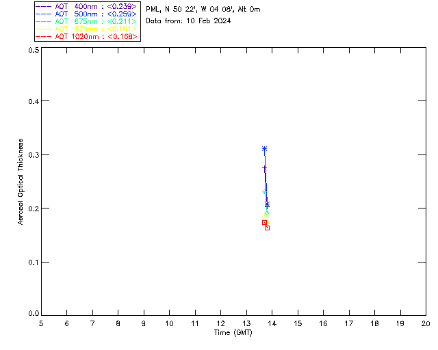Select the AOT 870nm <0.181> legend entry

pos(86,29)
